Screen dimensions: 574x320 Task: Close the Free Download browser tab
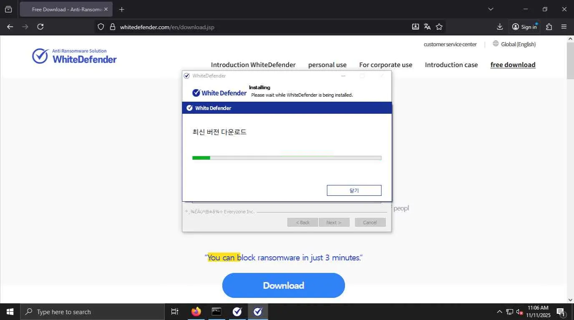pyautogui.click(x=106, y=9)
